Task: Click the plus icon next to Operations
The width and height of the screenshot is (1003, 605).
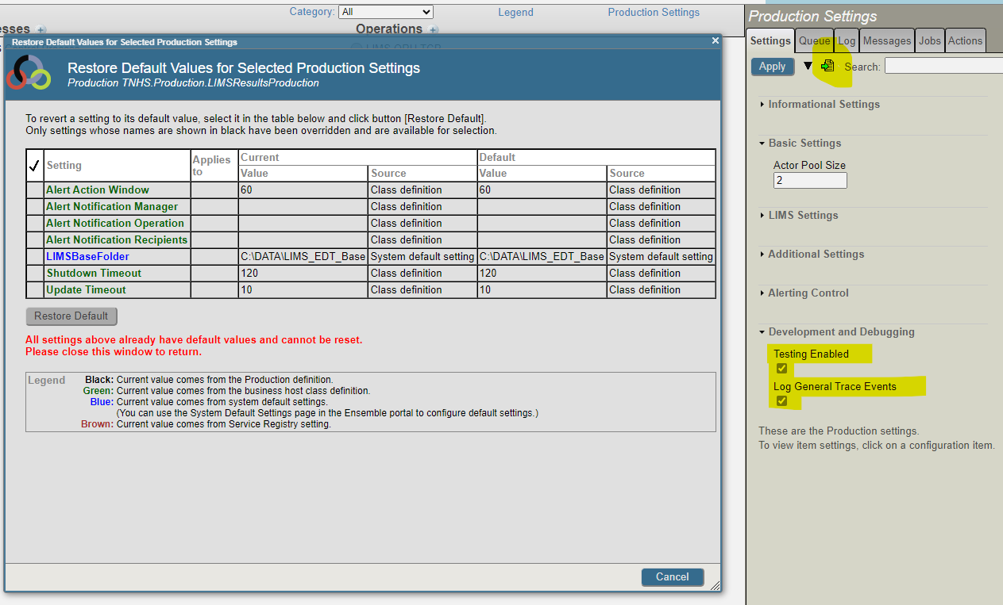Action: coord(434,29)
